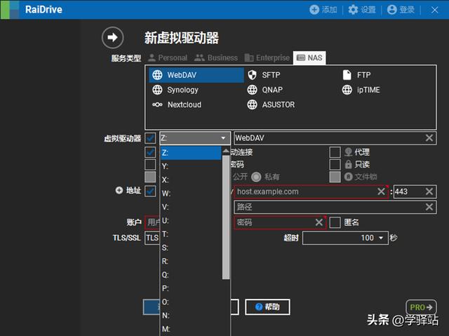Select drive letter V:
The height and width of the screenshot is (336, 449).
pos(190,207)
